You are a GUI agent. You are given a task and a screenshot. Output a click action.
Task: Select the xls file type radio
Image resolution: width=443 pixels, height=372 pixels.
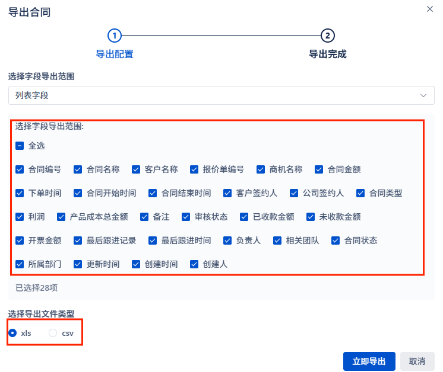click(x=12, y=333)
